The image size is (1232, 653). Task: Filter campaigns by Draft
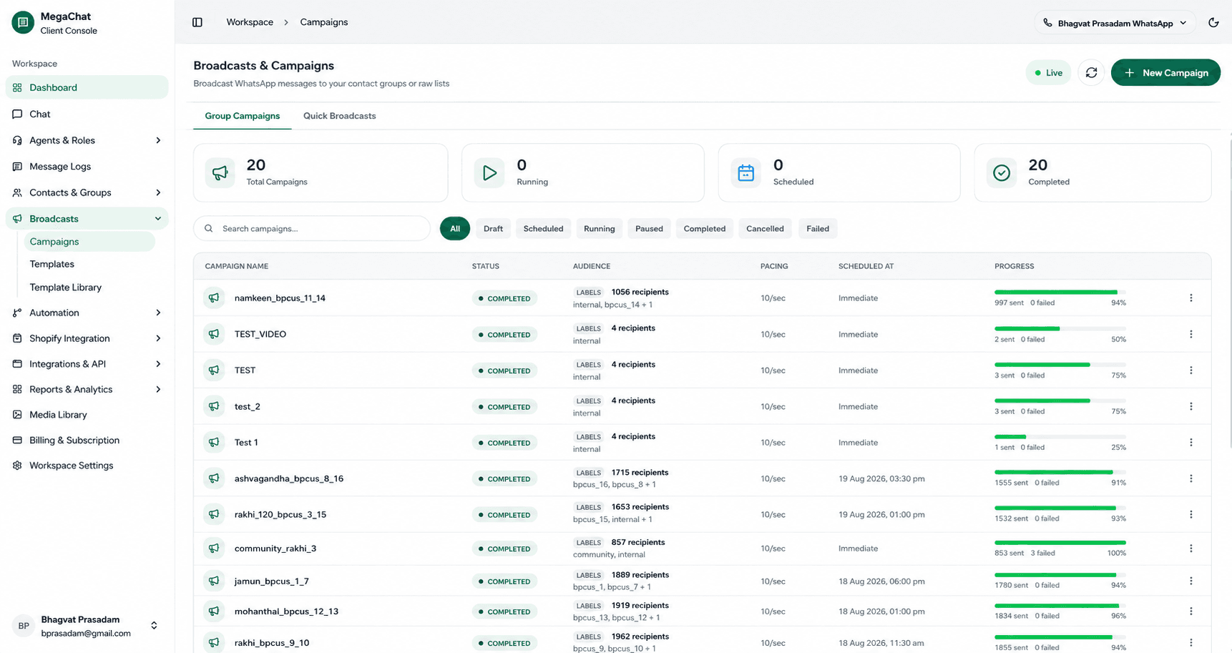pos(493,229)
